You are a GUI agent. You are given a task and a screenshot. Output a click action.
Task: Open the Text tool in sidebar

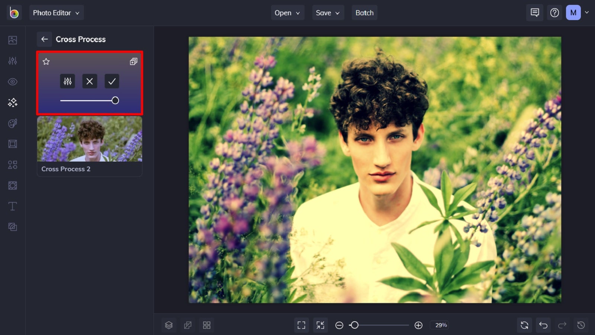click(x=13, y=206)
